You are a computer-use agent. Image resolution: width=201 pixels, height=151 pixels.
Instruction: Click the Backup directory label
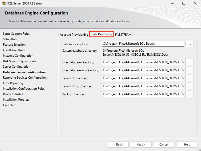coord(74,94)
